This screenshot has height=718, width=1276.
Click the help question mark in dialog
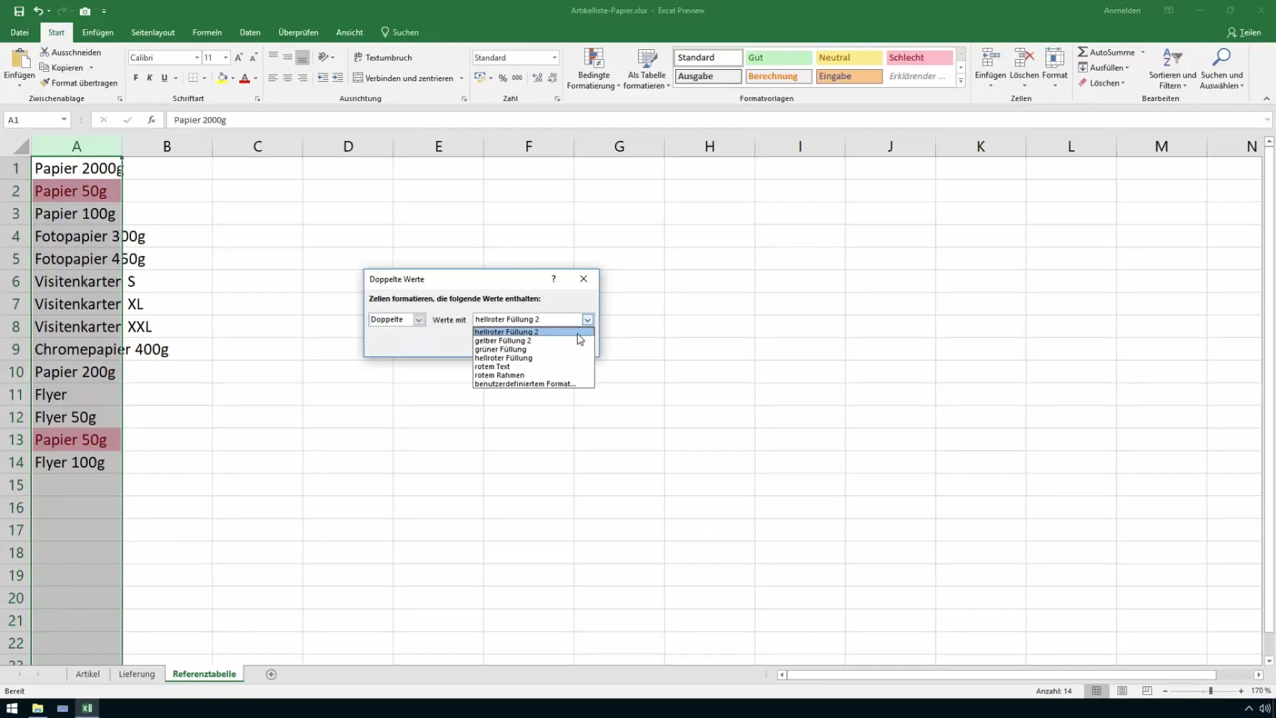(x=554, y=279)
